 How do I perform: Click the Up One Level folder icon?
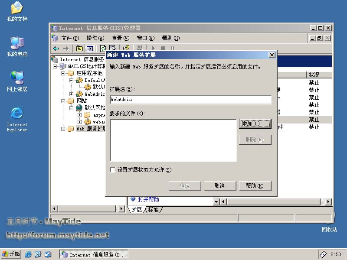tap(79, 49)
